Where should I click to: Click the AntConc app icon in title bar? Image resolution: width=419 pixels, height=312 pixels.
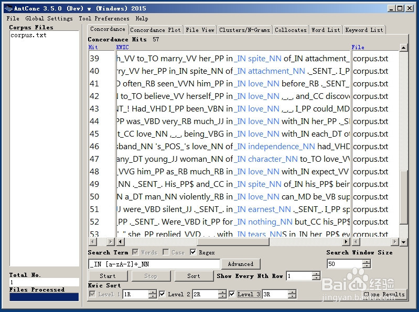point(8,8)
